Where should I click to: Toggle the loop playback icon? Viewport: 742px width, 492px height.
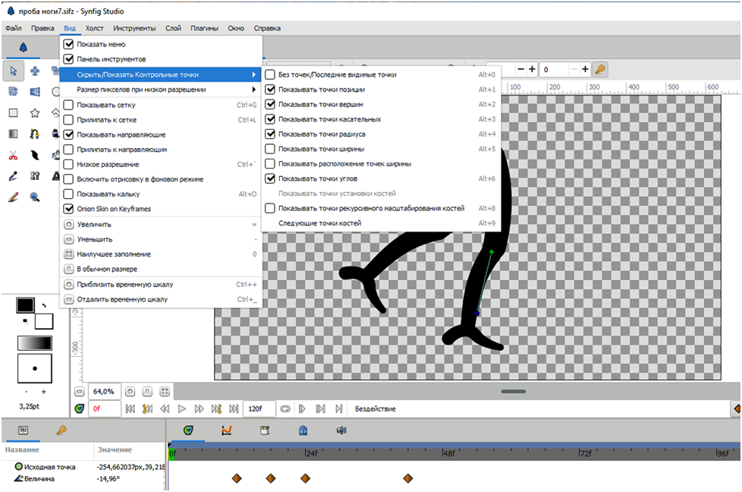click(x=285, y=408)
